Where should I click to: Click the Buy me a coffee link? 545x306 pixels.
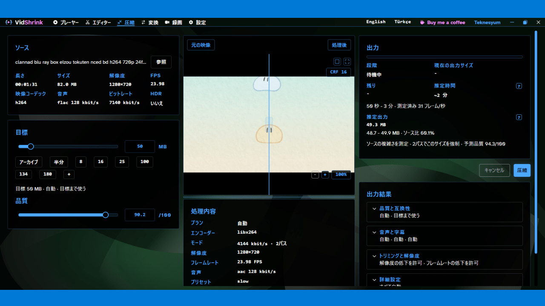click(x=442, y=23)
